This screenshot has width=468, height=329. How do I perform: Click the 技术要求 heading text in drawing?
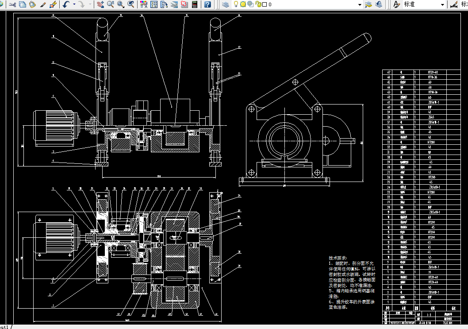click(338, 258)
